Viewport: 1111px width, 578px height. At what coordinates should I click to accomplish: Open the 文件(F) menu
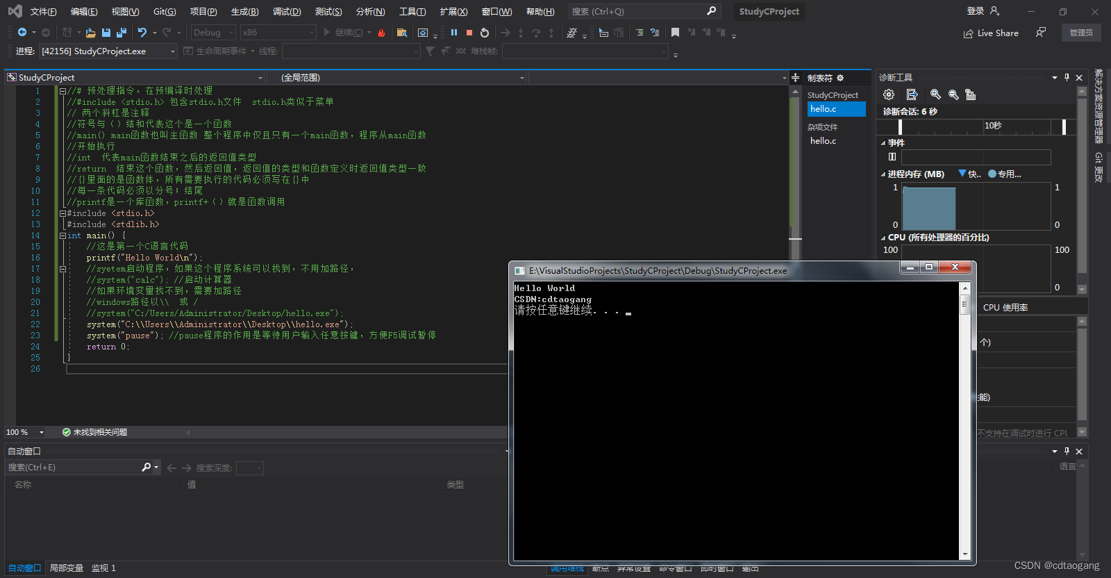44,11
